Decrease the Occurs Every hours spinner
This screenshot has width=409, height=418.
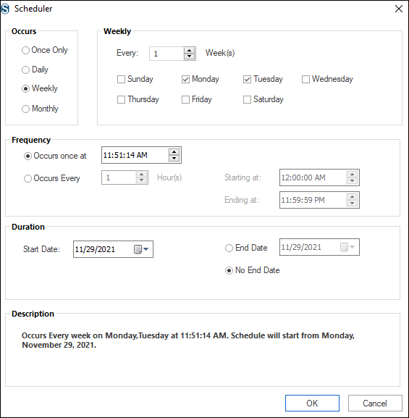141,180
